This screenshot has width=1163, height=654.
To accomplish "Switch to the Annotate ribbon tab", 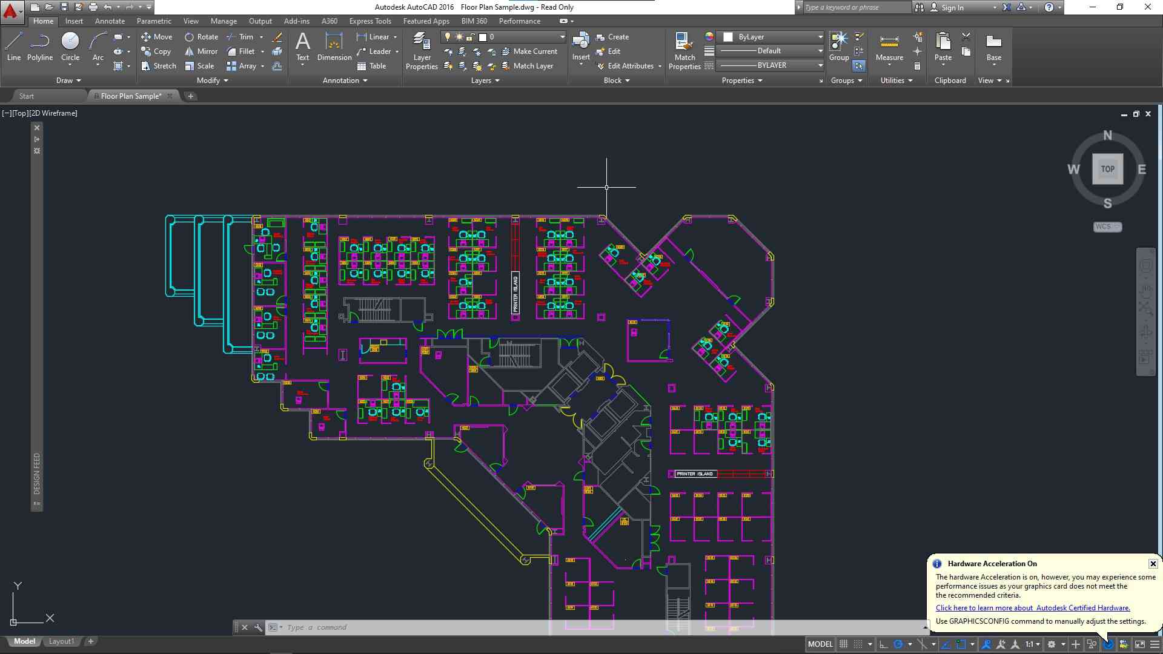I will coord(110,21).
